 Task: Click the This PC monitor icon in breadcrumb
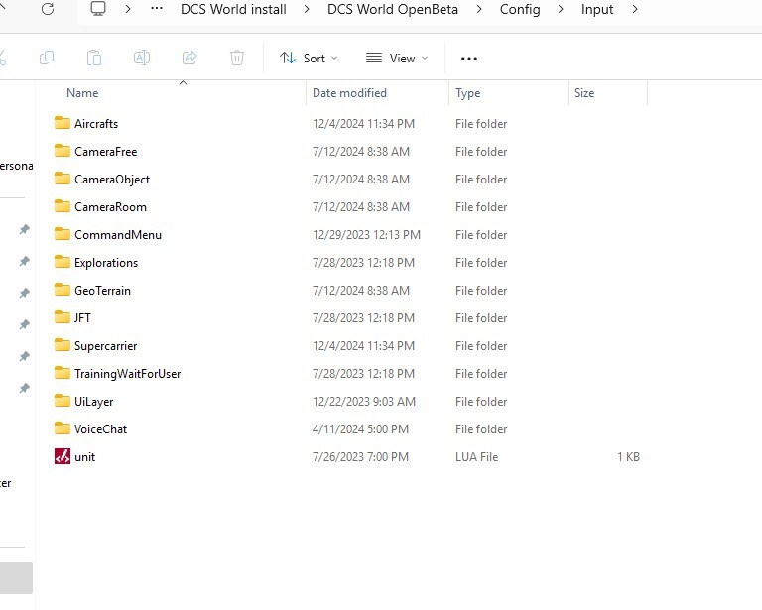pyautogui.click(x=98, y=8)
